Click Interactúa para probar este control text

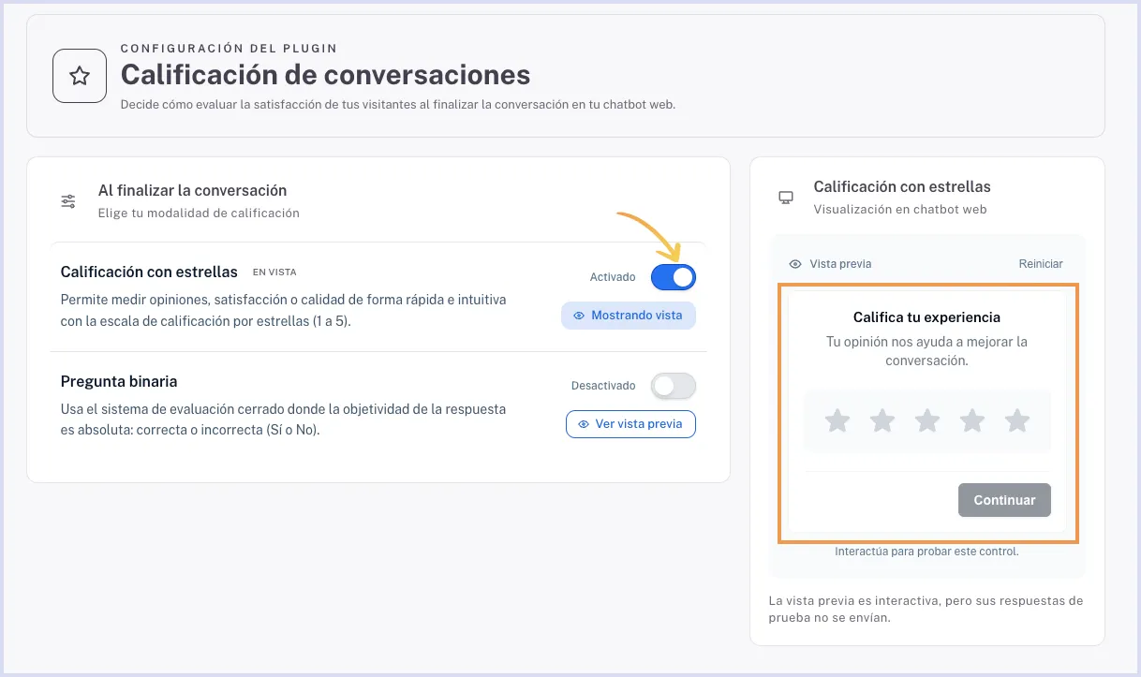[x=926, y=552]
